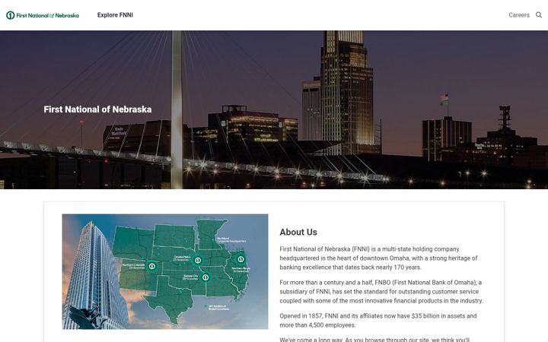
Task: Click the Northern Illinois map marker
Action: 241,259
